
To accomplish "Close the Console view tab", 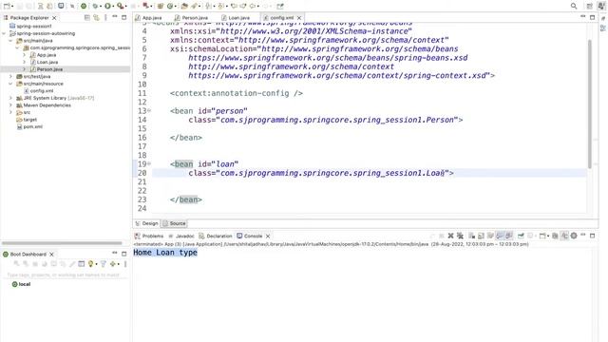I will pyautogui.click(x=268, y=236).
